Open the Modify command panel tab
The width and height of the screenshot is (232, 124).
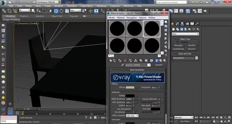pos(177,24)
